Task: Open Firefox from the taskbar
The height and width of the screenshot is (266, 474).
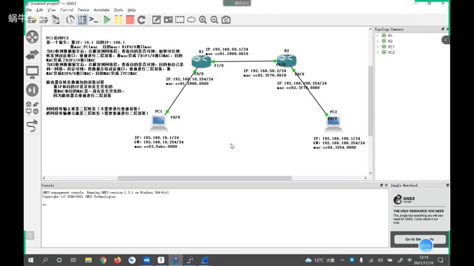Action: [x=117, y=260]
